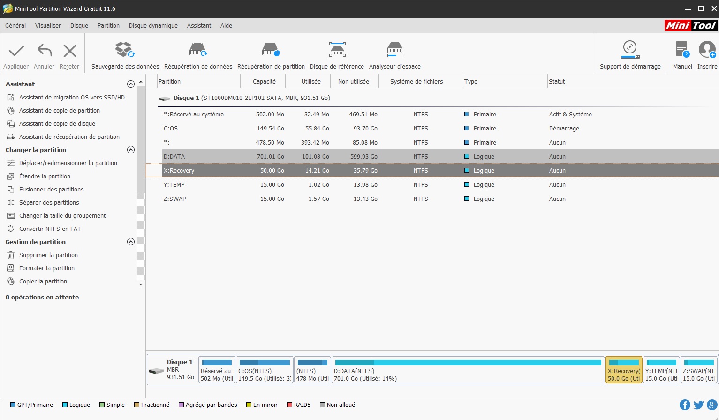Image resolution: width=719 pixels, height=420 pixels.
Task: Open the Facebook share icon
Action: click(x=685, y=405)
